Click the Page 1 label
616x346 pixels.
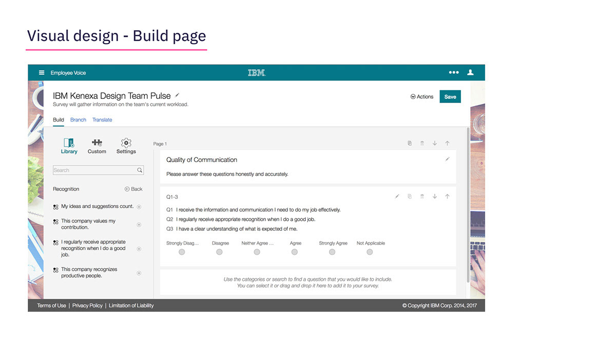click(x=160, y=144)
